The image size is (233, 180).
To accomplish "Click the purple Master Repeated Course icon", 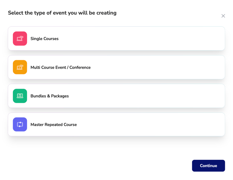I will 20,124.
